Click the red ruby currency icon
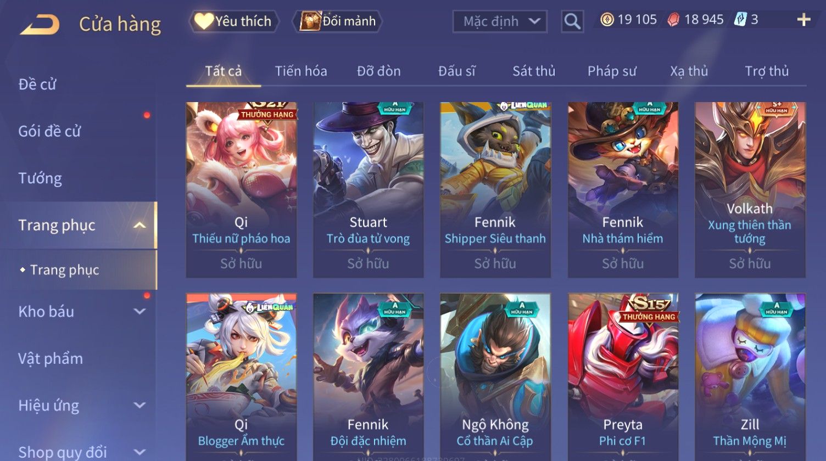This screenshot has height=461, width=826. pos(673,20)
